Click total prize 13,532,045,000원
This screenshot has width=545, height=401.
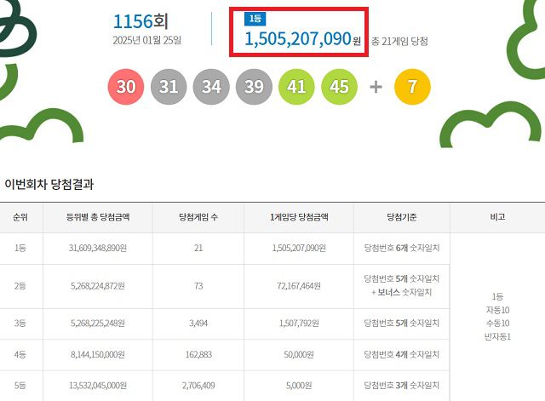98,386
